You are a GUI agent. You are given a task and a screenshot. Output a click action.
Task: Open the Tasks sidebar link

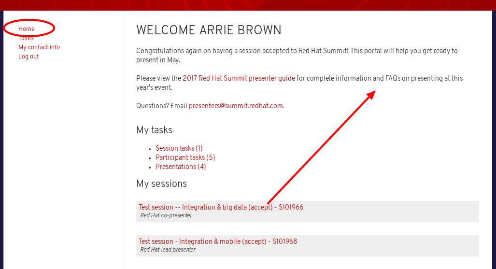(x=26, y=38)
